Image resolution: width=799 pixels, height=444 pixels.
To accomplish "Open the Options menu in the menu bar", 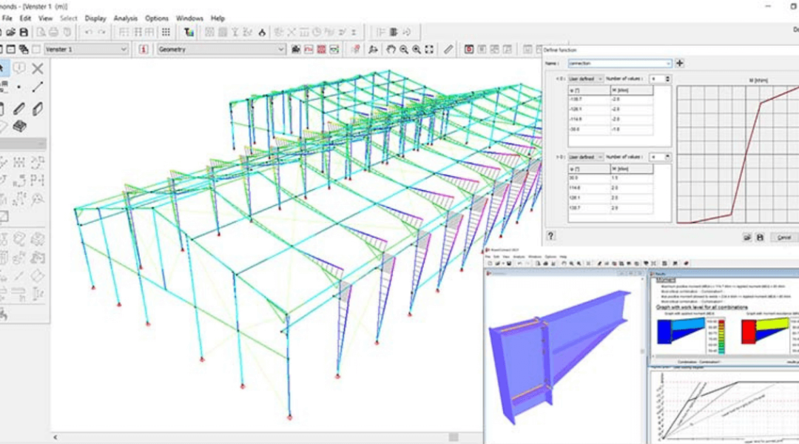I will [156, 18].
